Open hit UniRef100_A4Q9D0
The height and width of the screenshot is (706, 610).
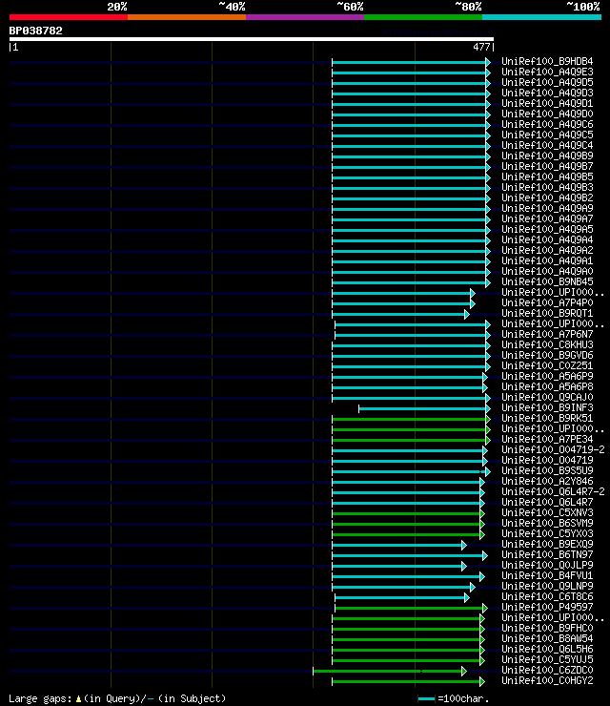coord(547,114)
